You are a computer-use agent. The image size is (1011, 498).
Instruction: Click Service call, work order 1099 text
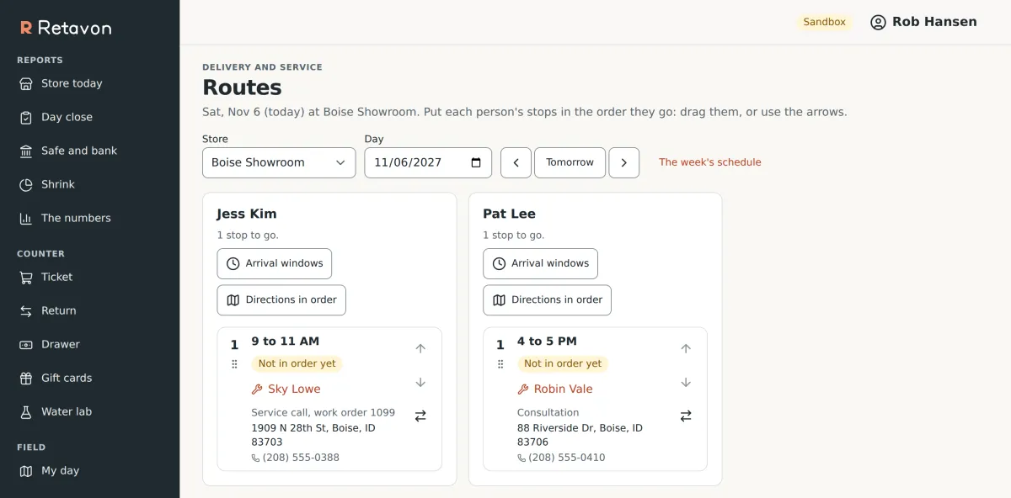(323, 412)
